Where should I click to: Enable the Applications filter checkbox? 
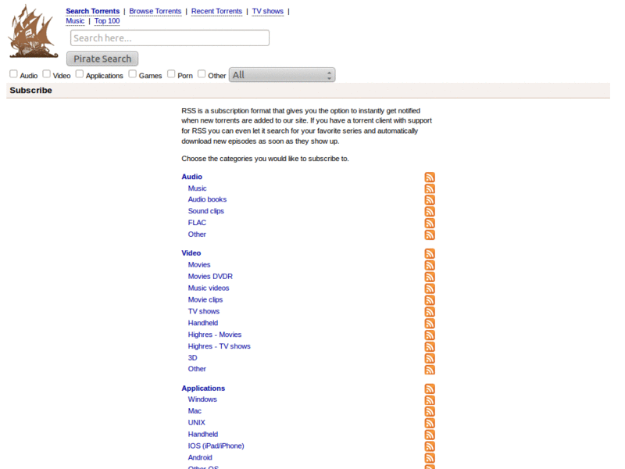(x=80, y=73)
